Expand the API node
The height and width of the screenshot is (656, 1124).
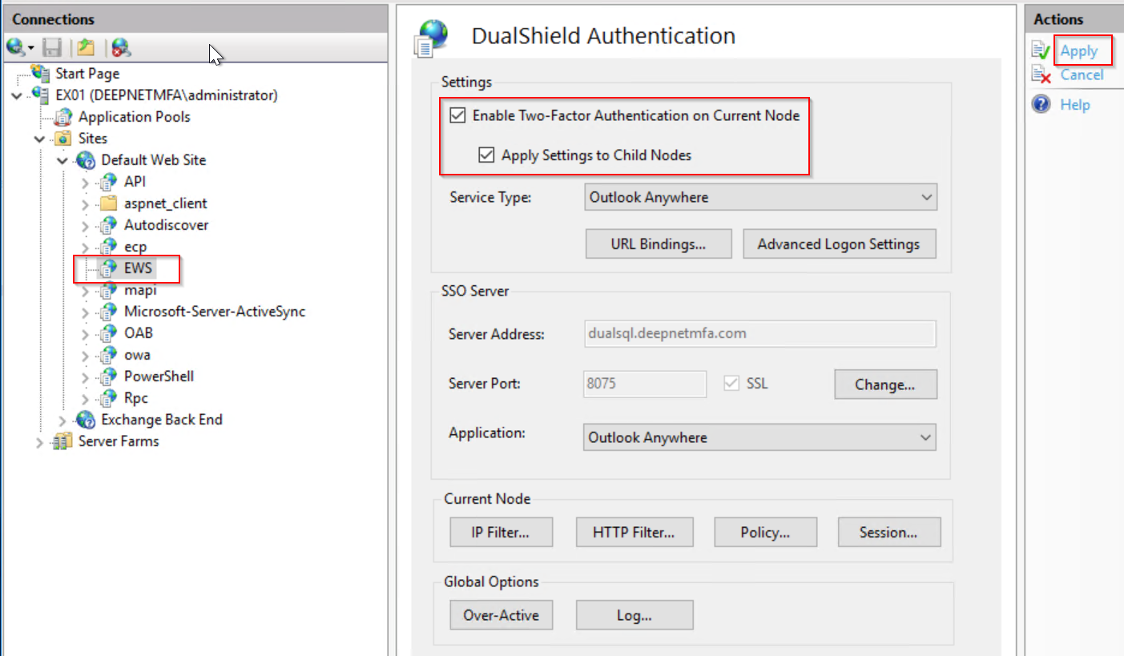(x=86, y=182)
